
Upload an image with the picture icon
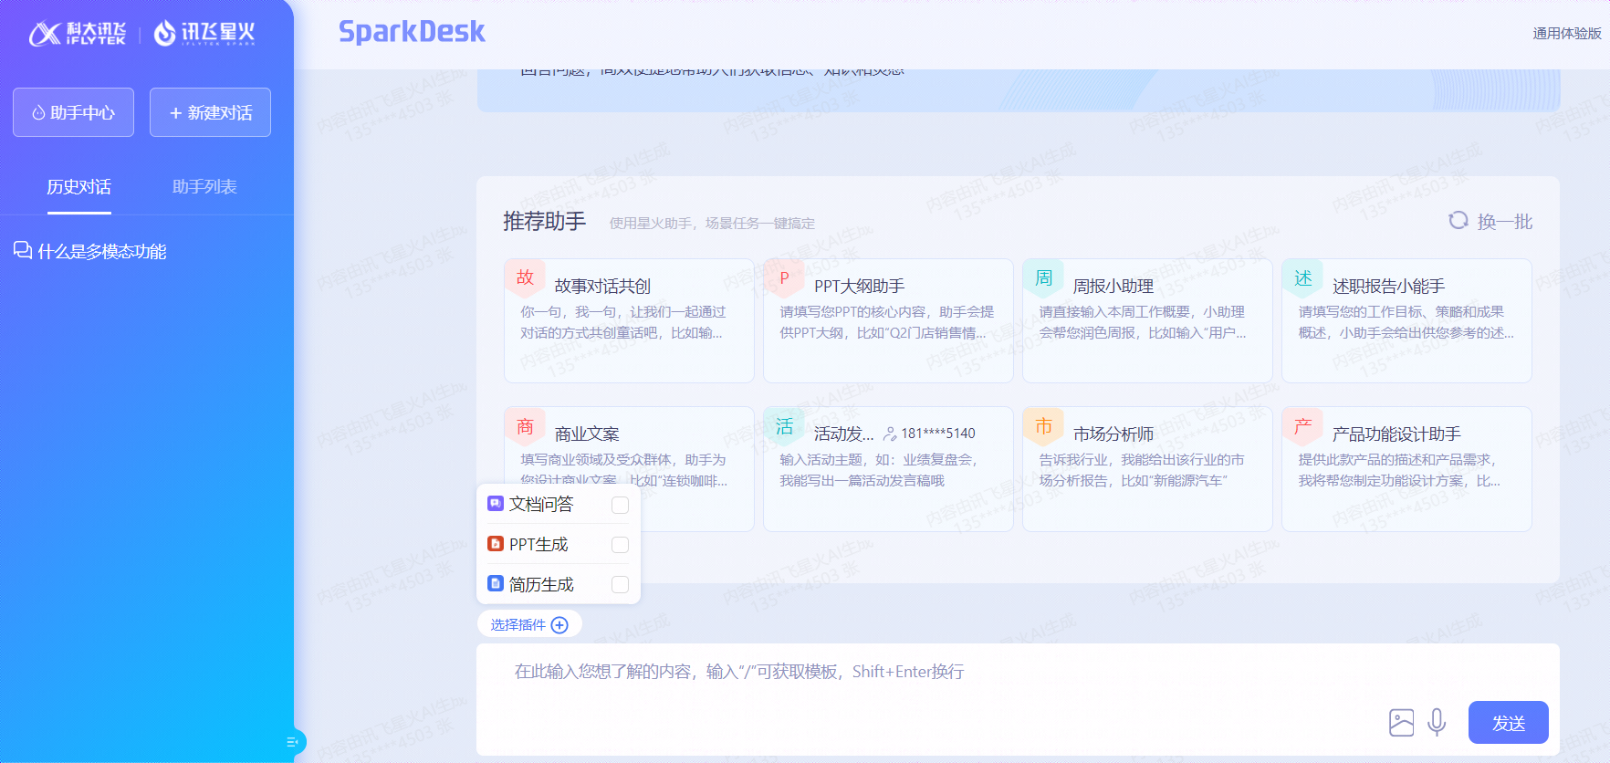click(x=1401, y=723)
